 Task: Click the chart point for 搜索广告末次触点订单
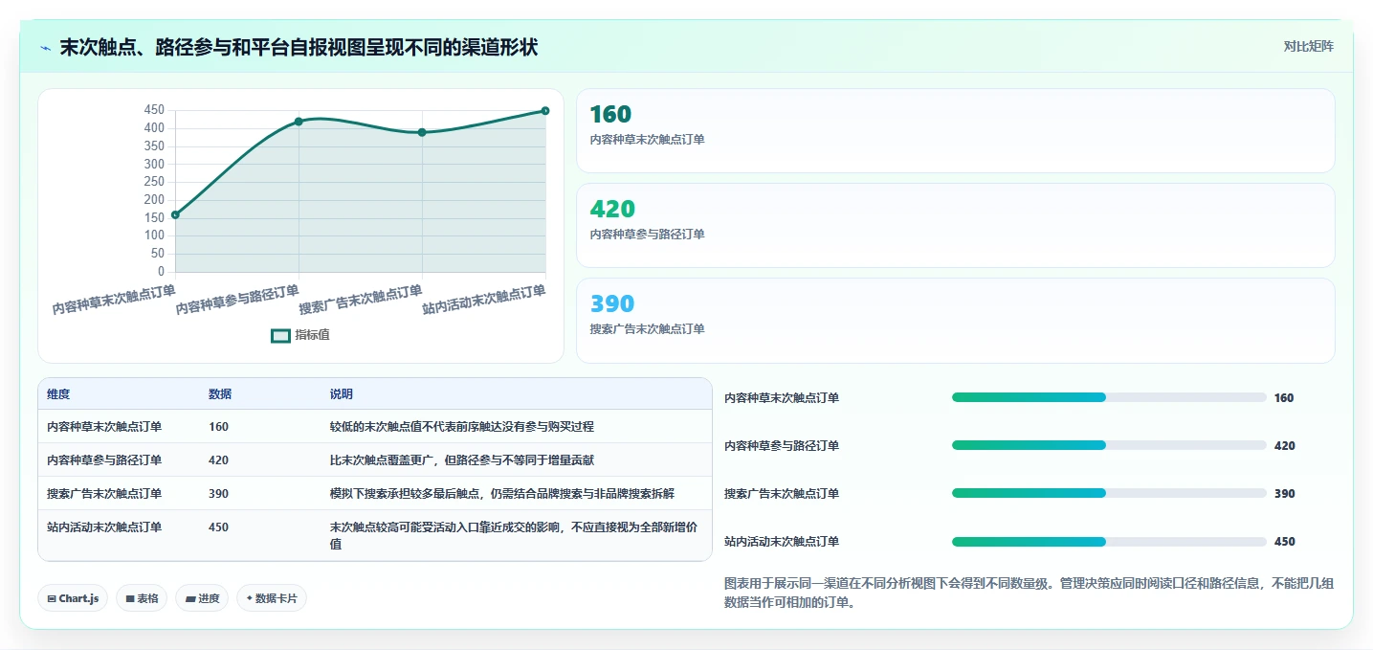tap(422, 132)
